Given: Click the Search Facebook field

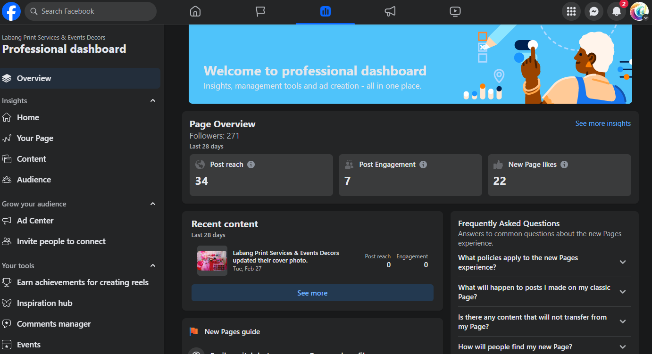Looking at the screenshot, I should [x=91, y=11].
